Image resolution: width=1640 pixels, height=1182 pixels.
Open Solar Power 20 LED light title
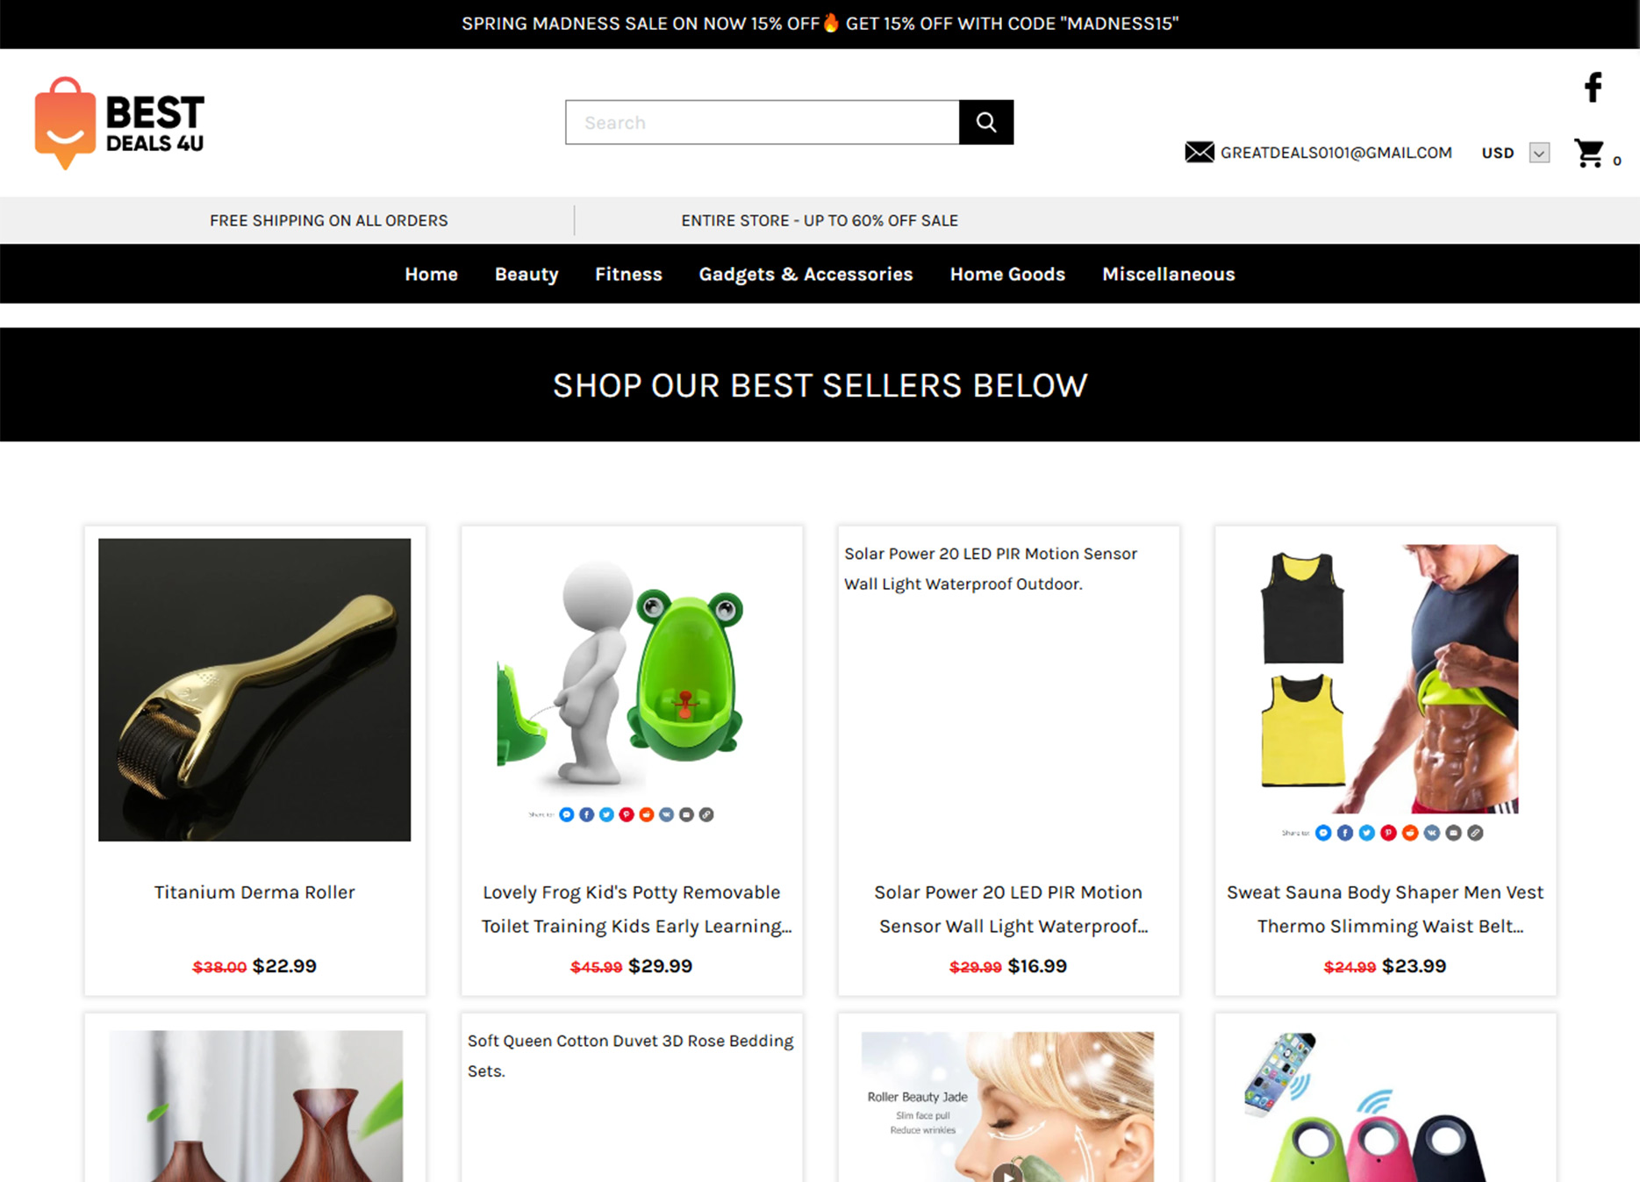click(x=1008, y=909)
